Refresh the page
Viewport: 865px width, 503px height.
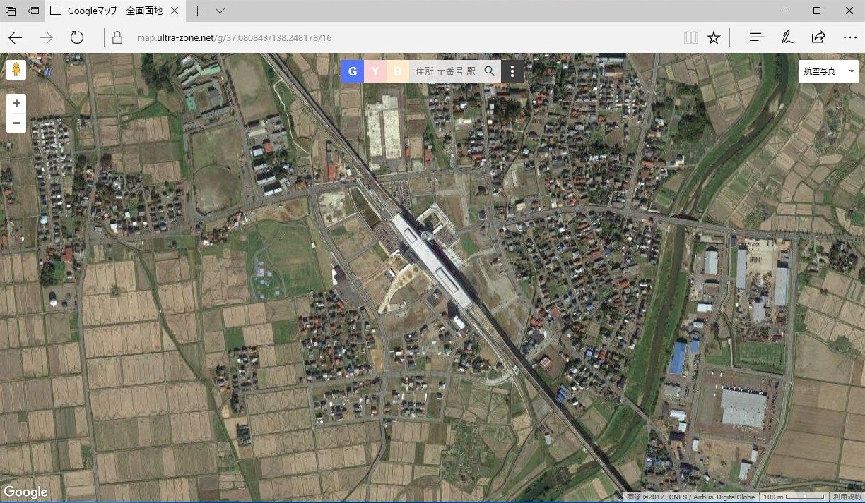tap(77, 37)
